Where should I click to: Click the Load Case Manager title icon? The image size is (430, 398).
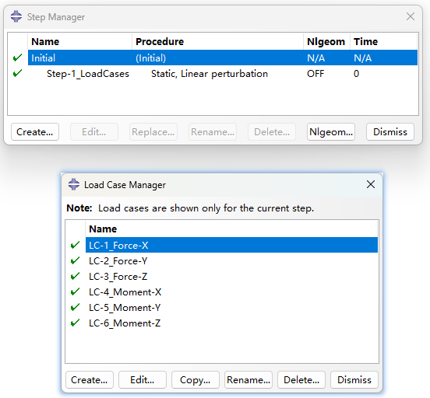point(74,184)
